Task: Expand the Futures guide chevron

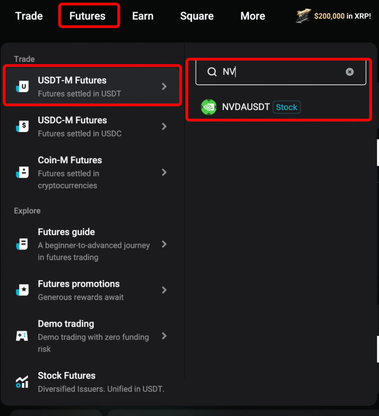Action: point(164,244)
